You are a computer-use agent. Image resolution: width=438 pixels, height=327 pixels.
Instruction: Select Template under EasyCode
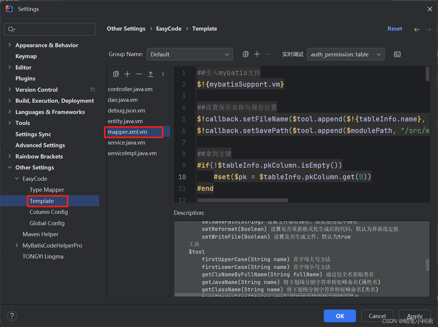click(42, 201)
